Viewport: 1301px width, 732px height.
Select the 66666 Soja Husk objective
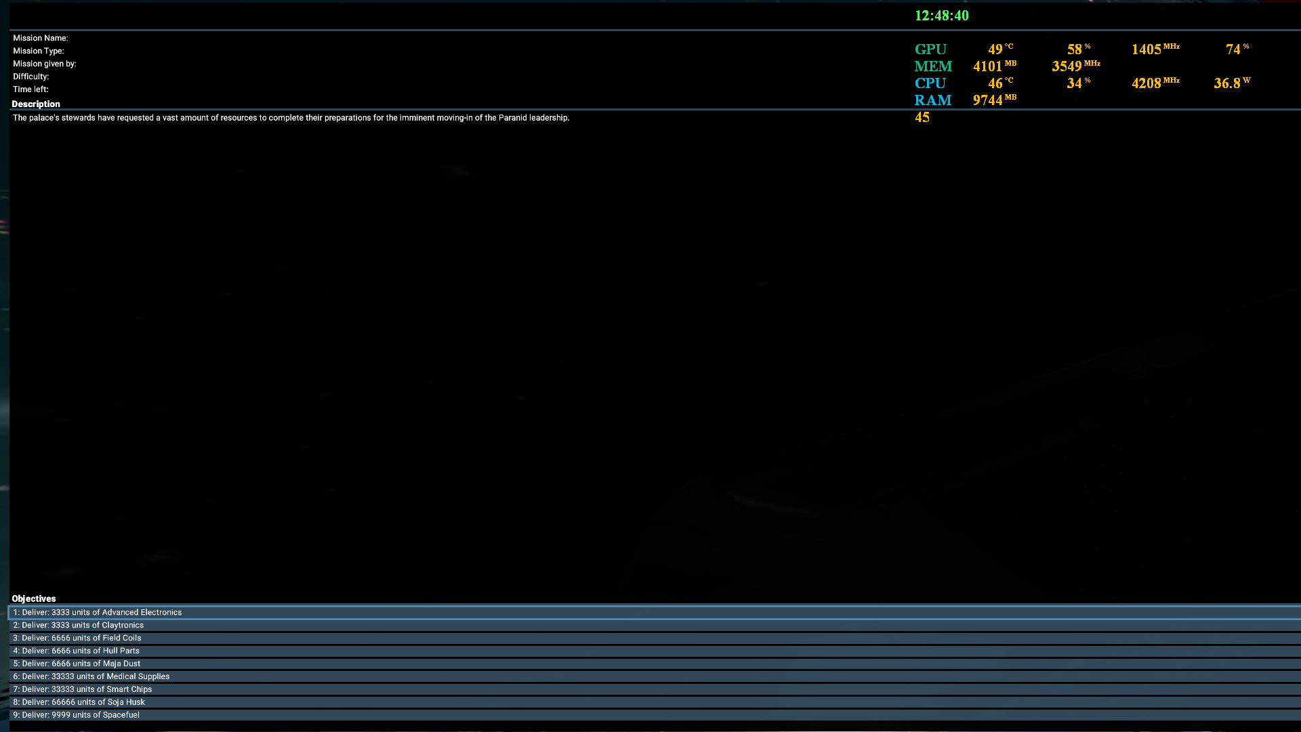pyautogui.click(x=79, y=702)
